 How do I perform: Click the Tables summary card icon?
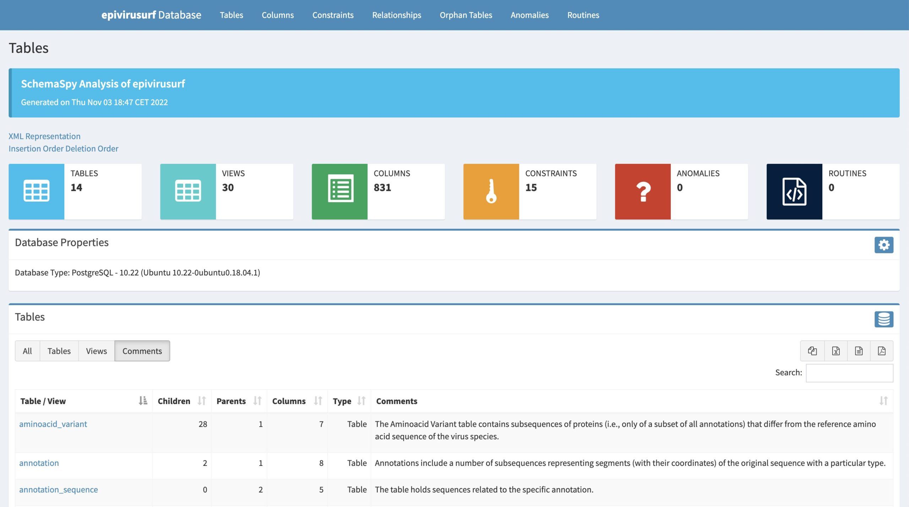pos(36,191)
